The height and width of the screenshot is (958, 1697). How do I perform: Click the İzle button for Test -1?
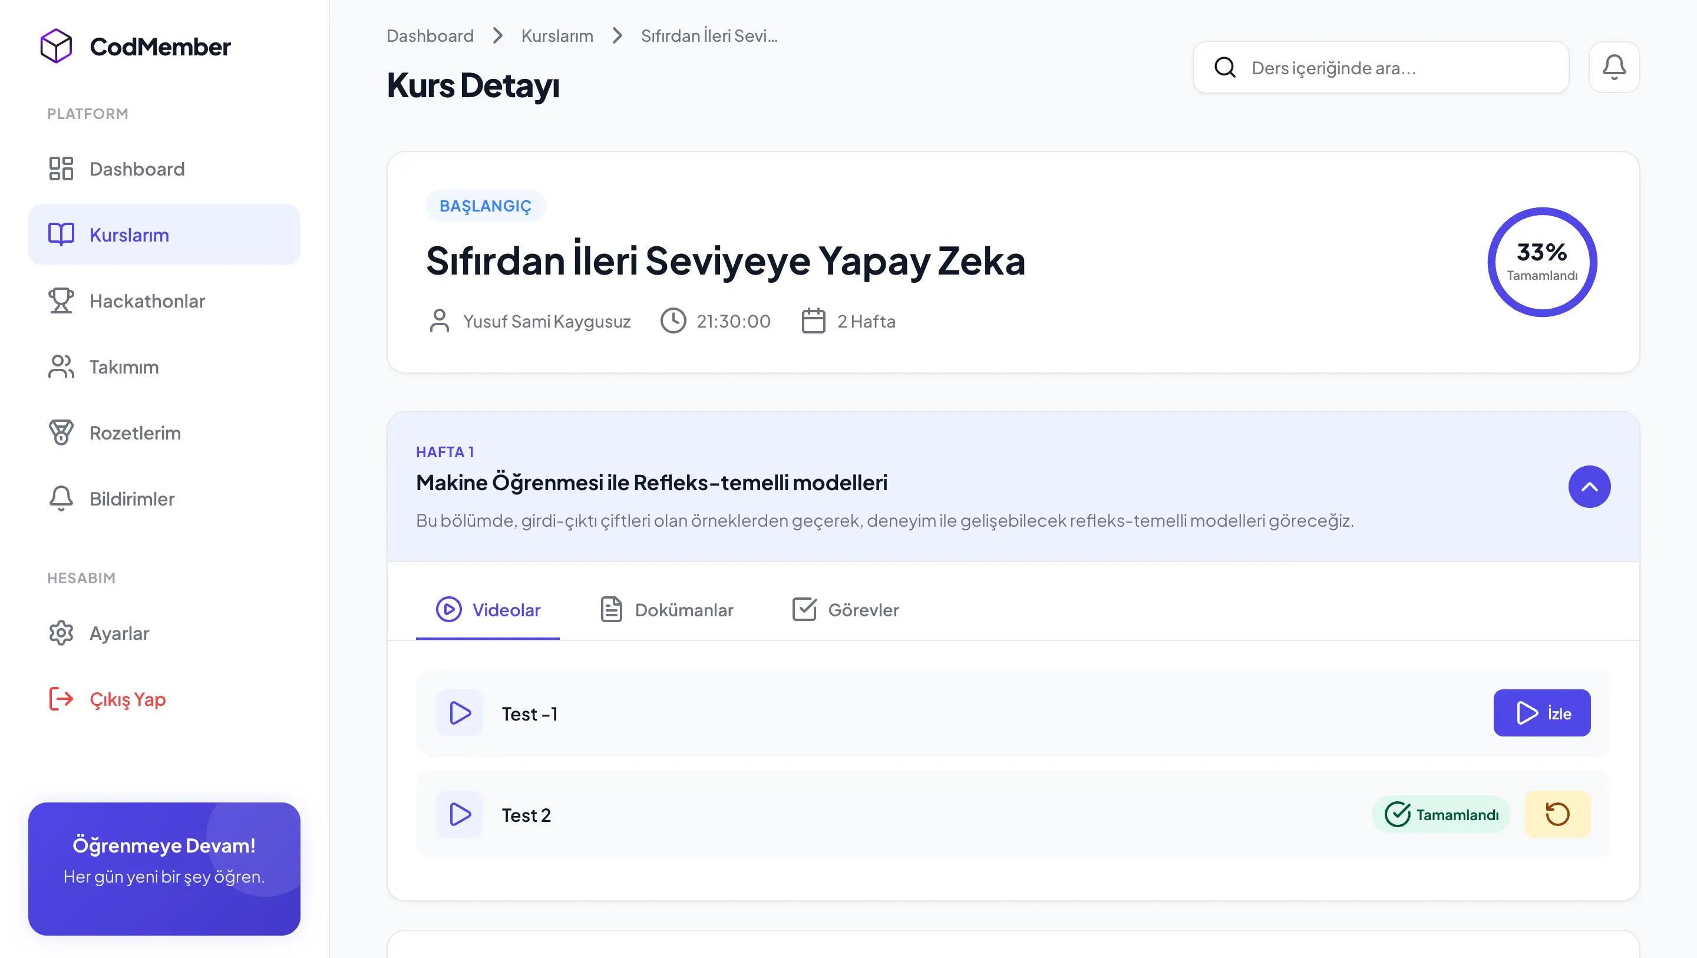click(1542, 713)
